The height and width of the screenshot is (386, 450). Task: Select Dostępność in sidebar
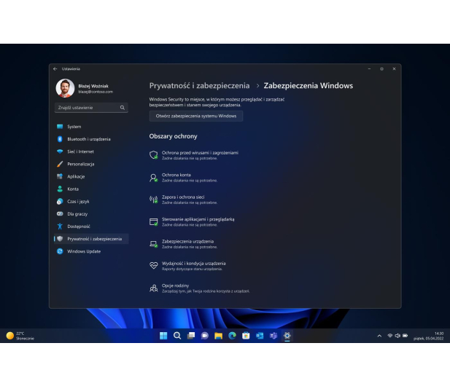[x=91, y=227]
